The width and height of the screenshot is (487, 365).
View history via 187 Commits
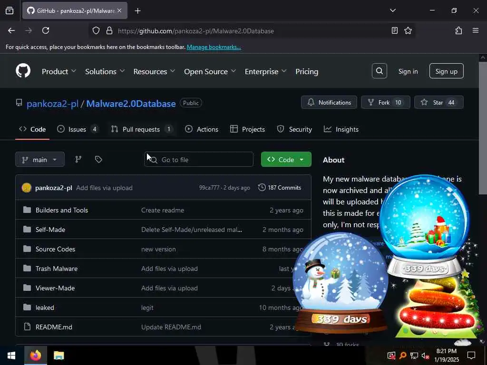pos(280,187)
